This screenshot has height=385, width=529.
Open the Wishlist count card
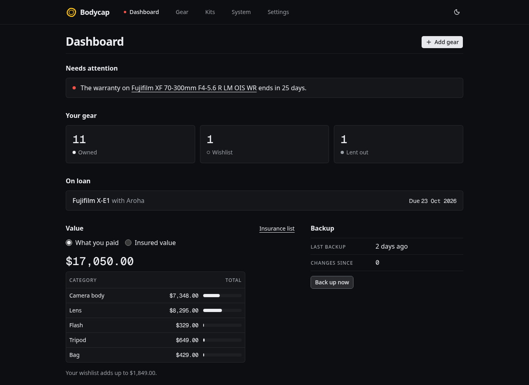point(264,144)
